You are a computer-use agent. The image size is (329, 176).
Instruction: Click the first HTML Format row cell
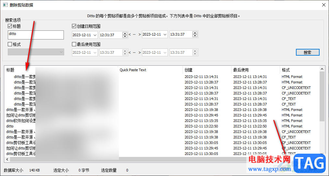pyautogui.click(x=292, y=77)
